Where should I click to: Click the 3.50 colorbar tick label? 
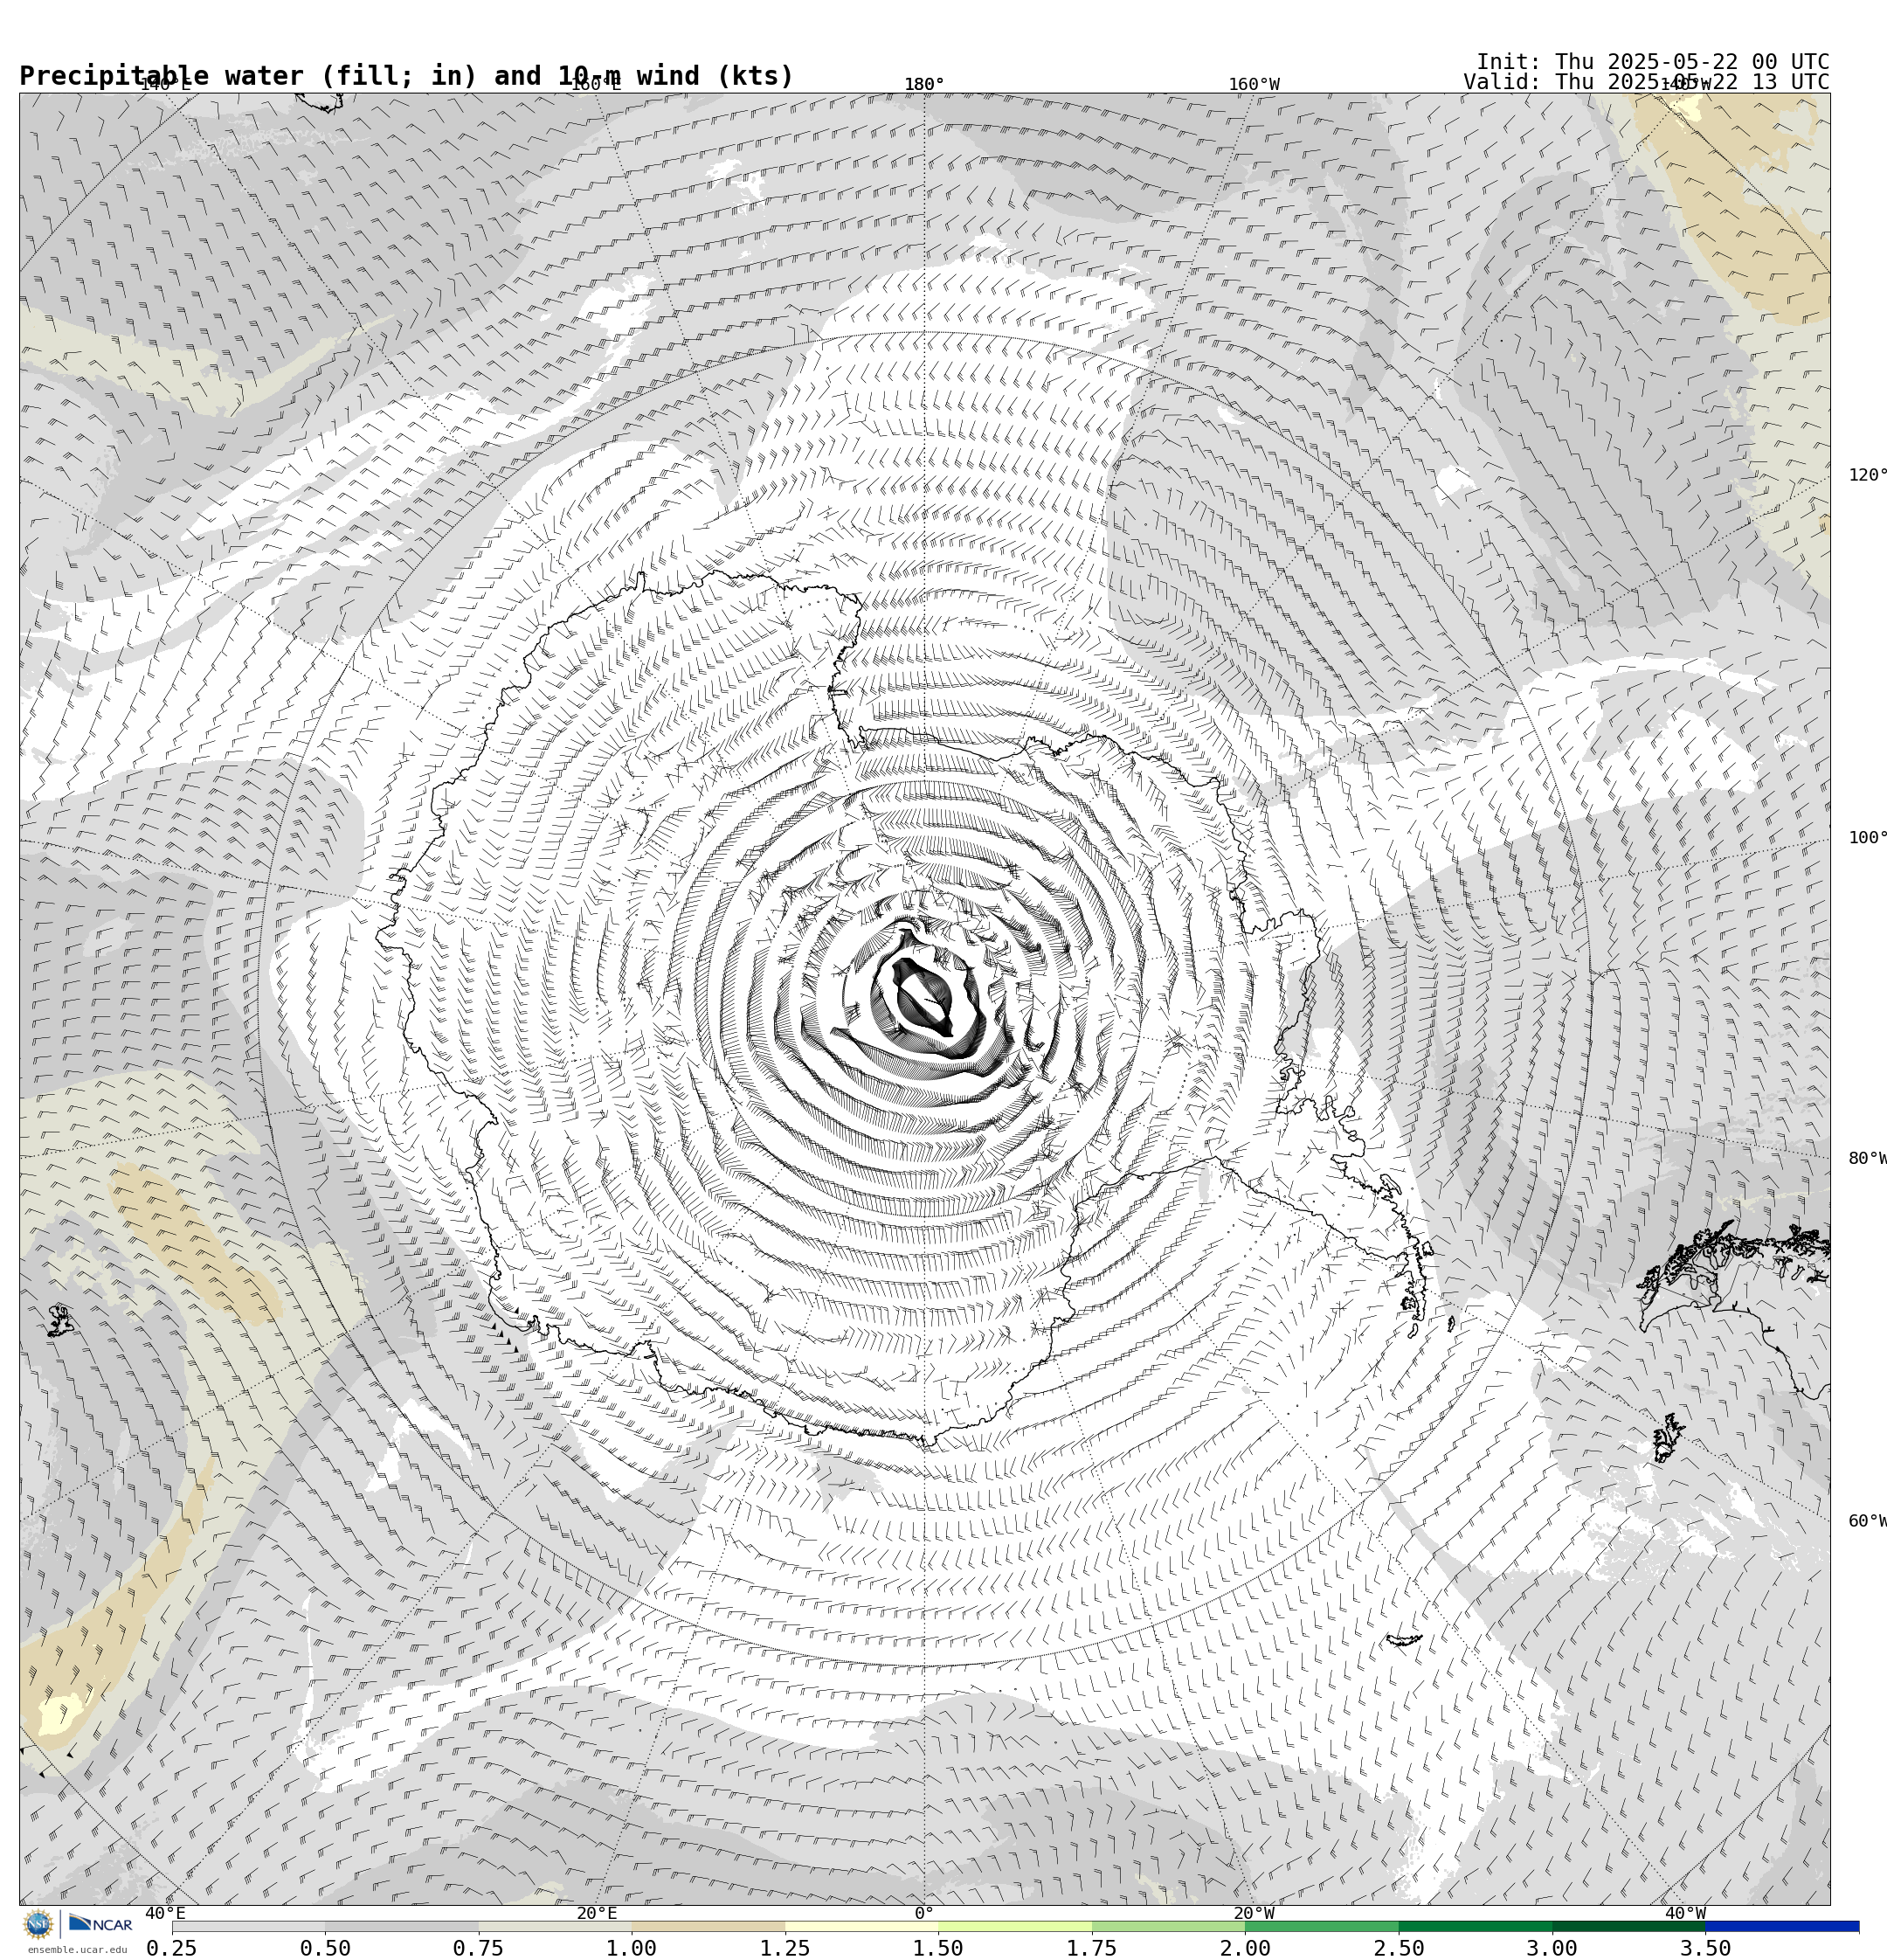(1706, 1947)
